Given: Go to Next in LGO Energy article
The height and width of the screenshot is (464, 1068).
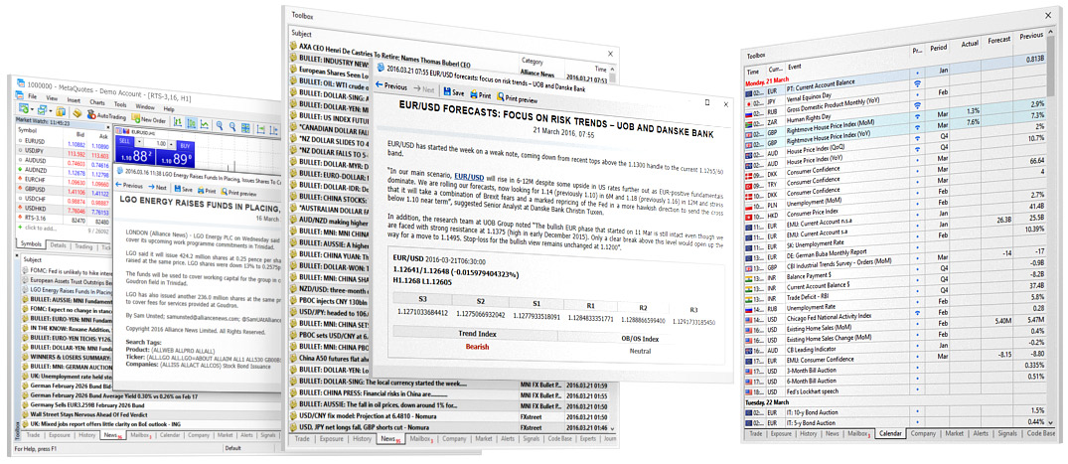Looking at the screenshot, I should (158, 188).
